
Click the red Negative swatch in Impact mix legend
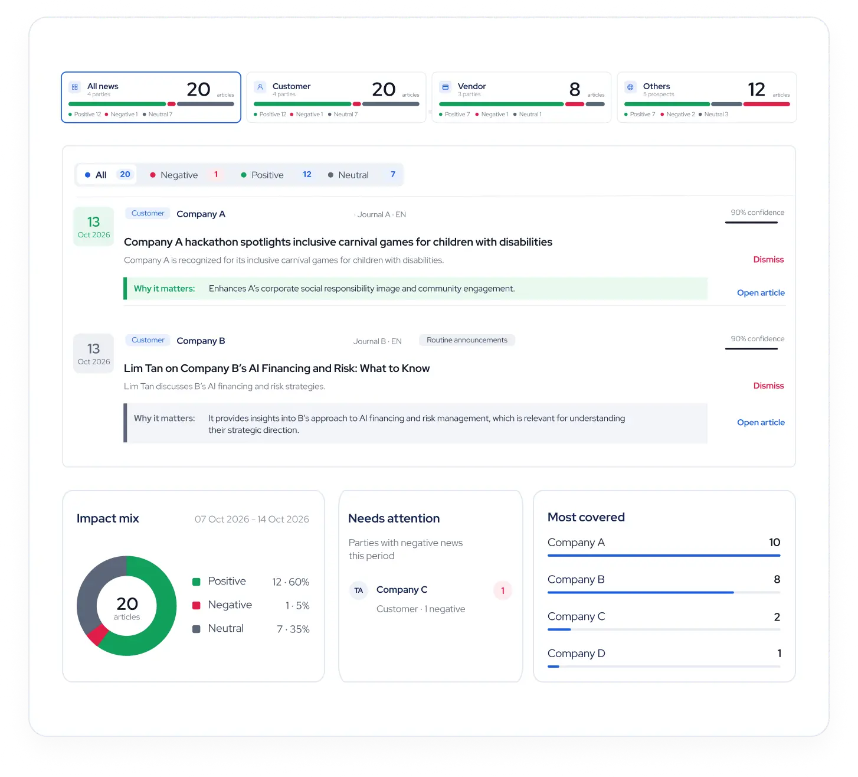tap(197, 606)
